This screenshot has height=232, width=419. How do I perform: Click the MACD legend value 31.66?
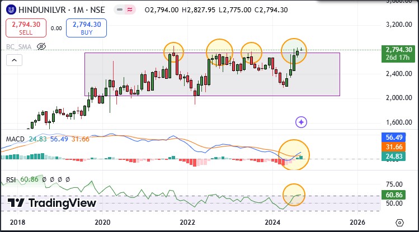(x=80, y=139)
